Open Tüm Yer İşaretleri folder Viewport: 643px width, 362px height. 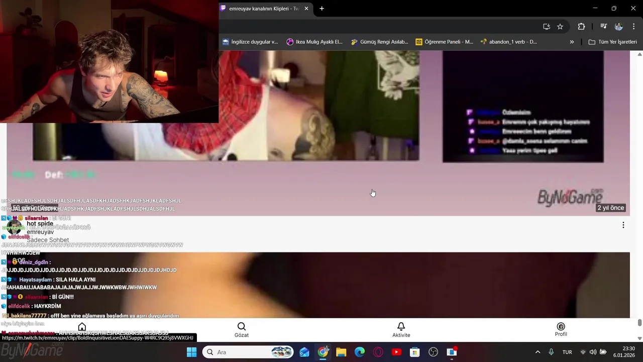pyautogui.click(x=612, y=42)
